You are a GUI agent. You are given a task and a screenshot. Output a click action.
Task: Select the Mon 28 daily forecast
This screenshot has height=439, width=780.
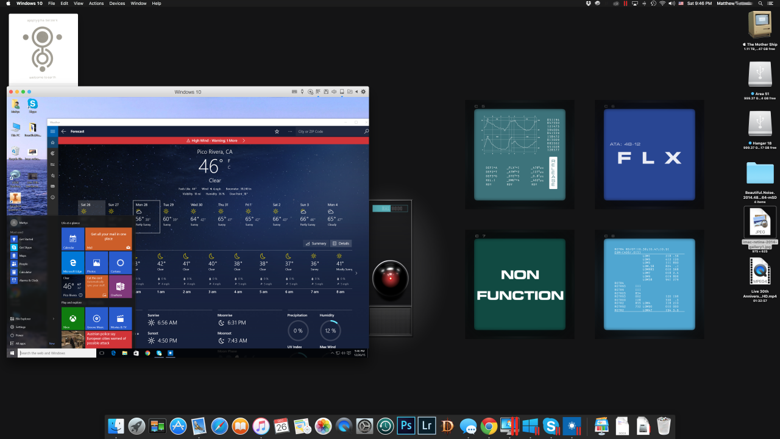pyautogui.click(x=146, y=216)
